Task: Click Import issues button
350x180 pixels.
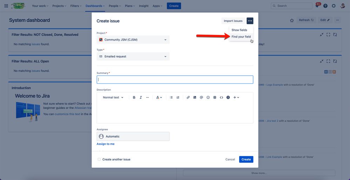Action: [x=233, y=21]
